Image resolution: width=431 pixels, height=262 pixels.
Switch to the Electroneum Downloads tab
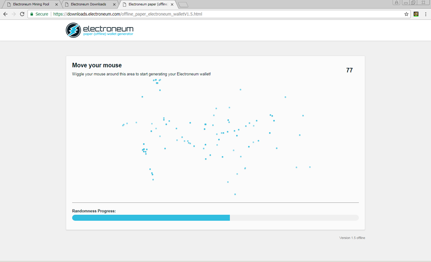88,4
